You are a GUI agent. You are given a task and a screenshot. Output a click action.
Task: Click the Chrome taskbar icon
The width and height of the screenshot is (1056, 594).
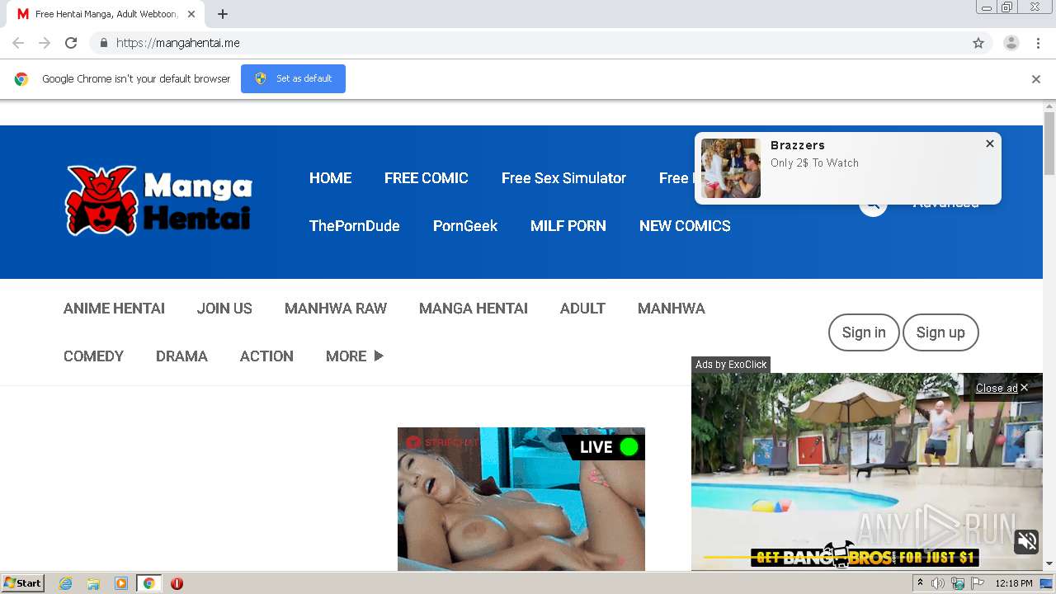(x=148, y=583)
